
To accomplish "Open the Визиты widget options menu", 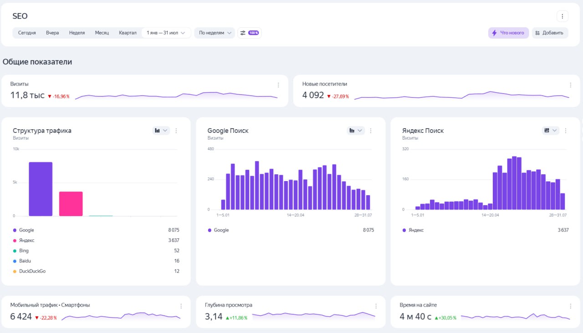I will [278, 85].
